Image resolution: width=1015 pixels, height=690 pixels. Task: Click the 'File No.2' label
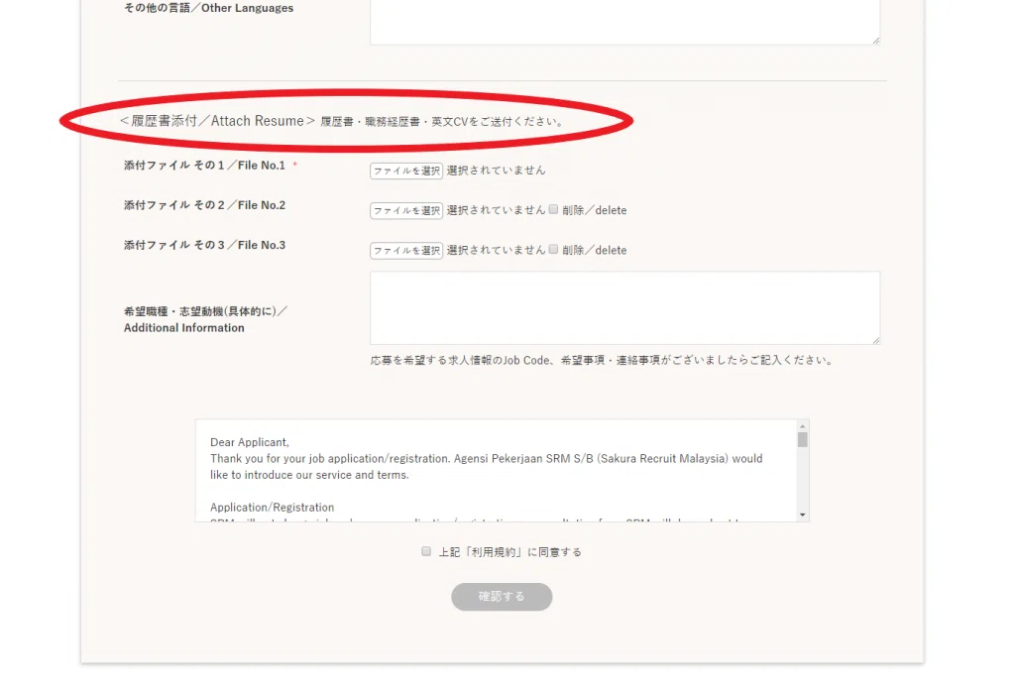click(204, 205)
